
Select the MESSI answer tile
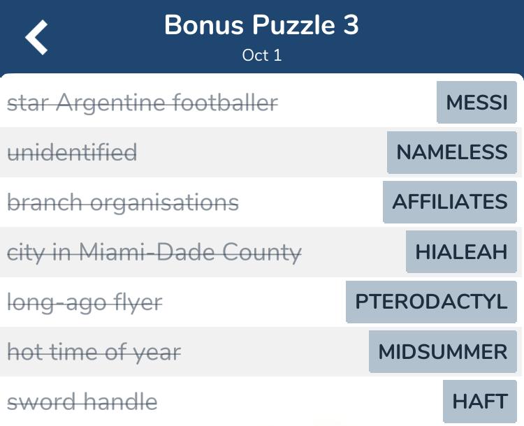(476, 103)
